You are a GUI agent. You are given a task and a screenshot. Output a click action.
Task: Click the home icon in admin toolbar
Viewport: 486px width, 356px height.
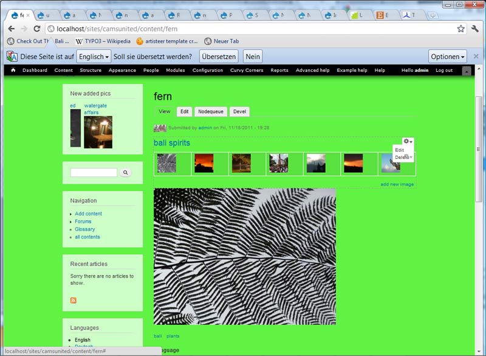click(x=13, y=71)
